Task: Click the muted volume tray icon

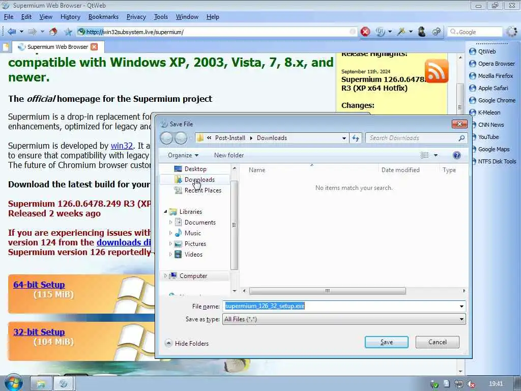Action: coord(471,384)
